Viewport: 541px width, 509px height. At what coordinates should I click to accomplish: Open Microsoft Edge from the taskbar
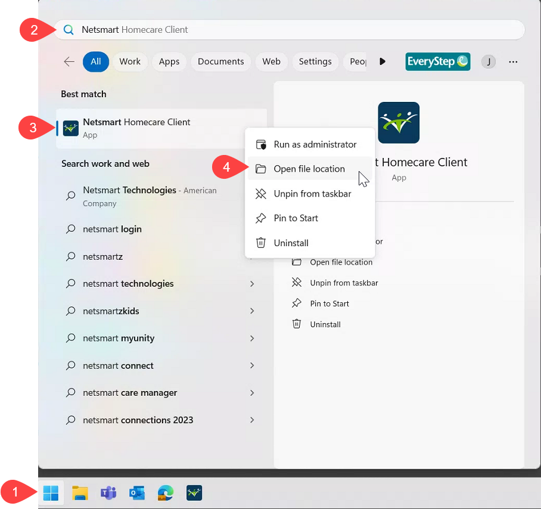(x=166, y=493)
